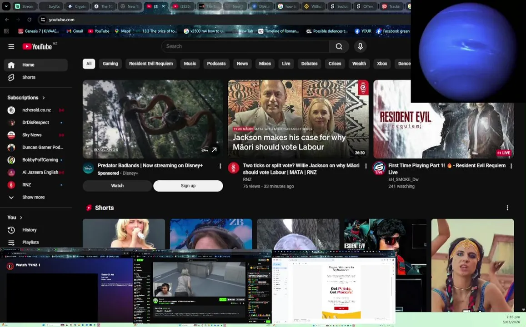Open Playlists in the sidebar
526x327 pixels.
(35, 242)
